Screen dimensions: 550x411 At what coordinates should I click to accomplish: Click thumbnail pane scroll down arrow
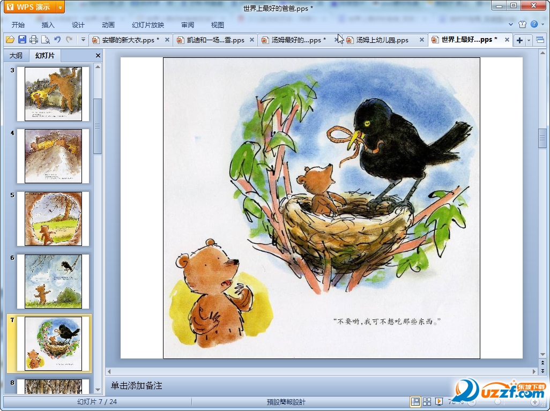pyautogui.click(x=98, y=390)
